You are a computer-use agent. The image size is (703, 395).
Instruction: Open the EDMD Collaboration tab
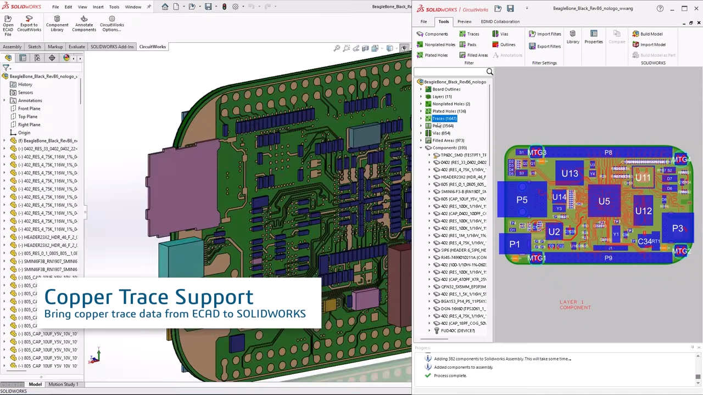[x=500, y=21]
